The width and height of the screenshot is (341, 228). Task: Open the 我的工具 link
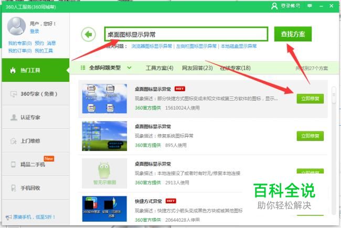[44, 51]
